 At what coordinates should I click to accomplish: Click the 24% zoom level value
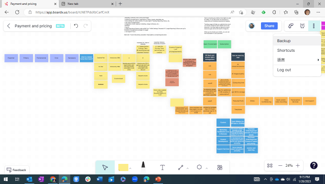tap(289, 165)
